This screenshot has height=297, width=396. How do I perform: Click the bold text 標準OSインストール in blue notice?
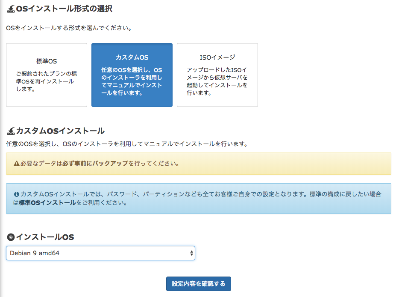tap(47, 203)
